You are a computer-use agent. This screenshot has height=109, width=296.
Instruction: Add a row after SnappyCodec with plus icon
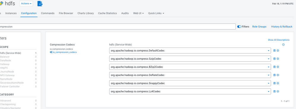click(x=278, y=83)
